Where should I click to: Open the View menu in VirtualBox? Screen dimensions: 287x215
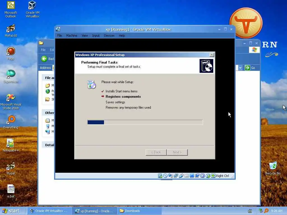[x=85, y=36]
